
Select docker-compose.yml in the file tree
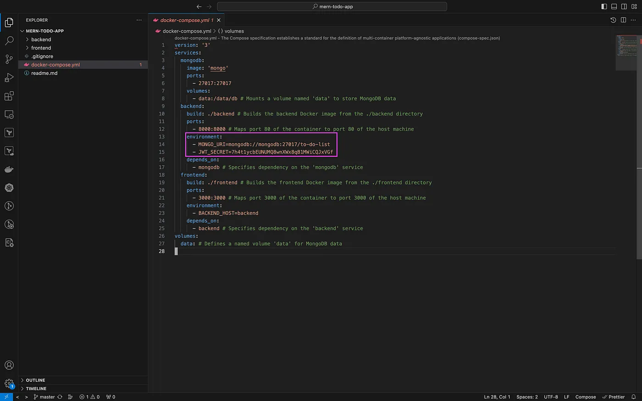click(83, 65)
